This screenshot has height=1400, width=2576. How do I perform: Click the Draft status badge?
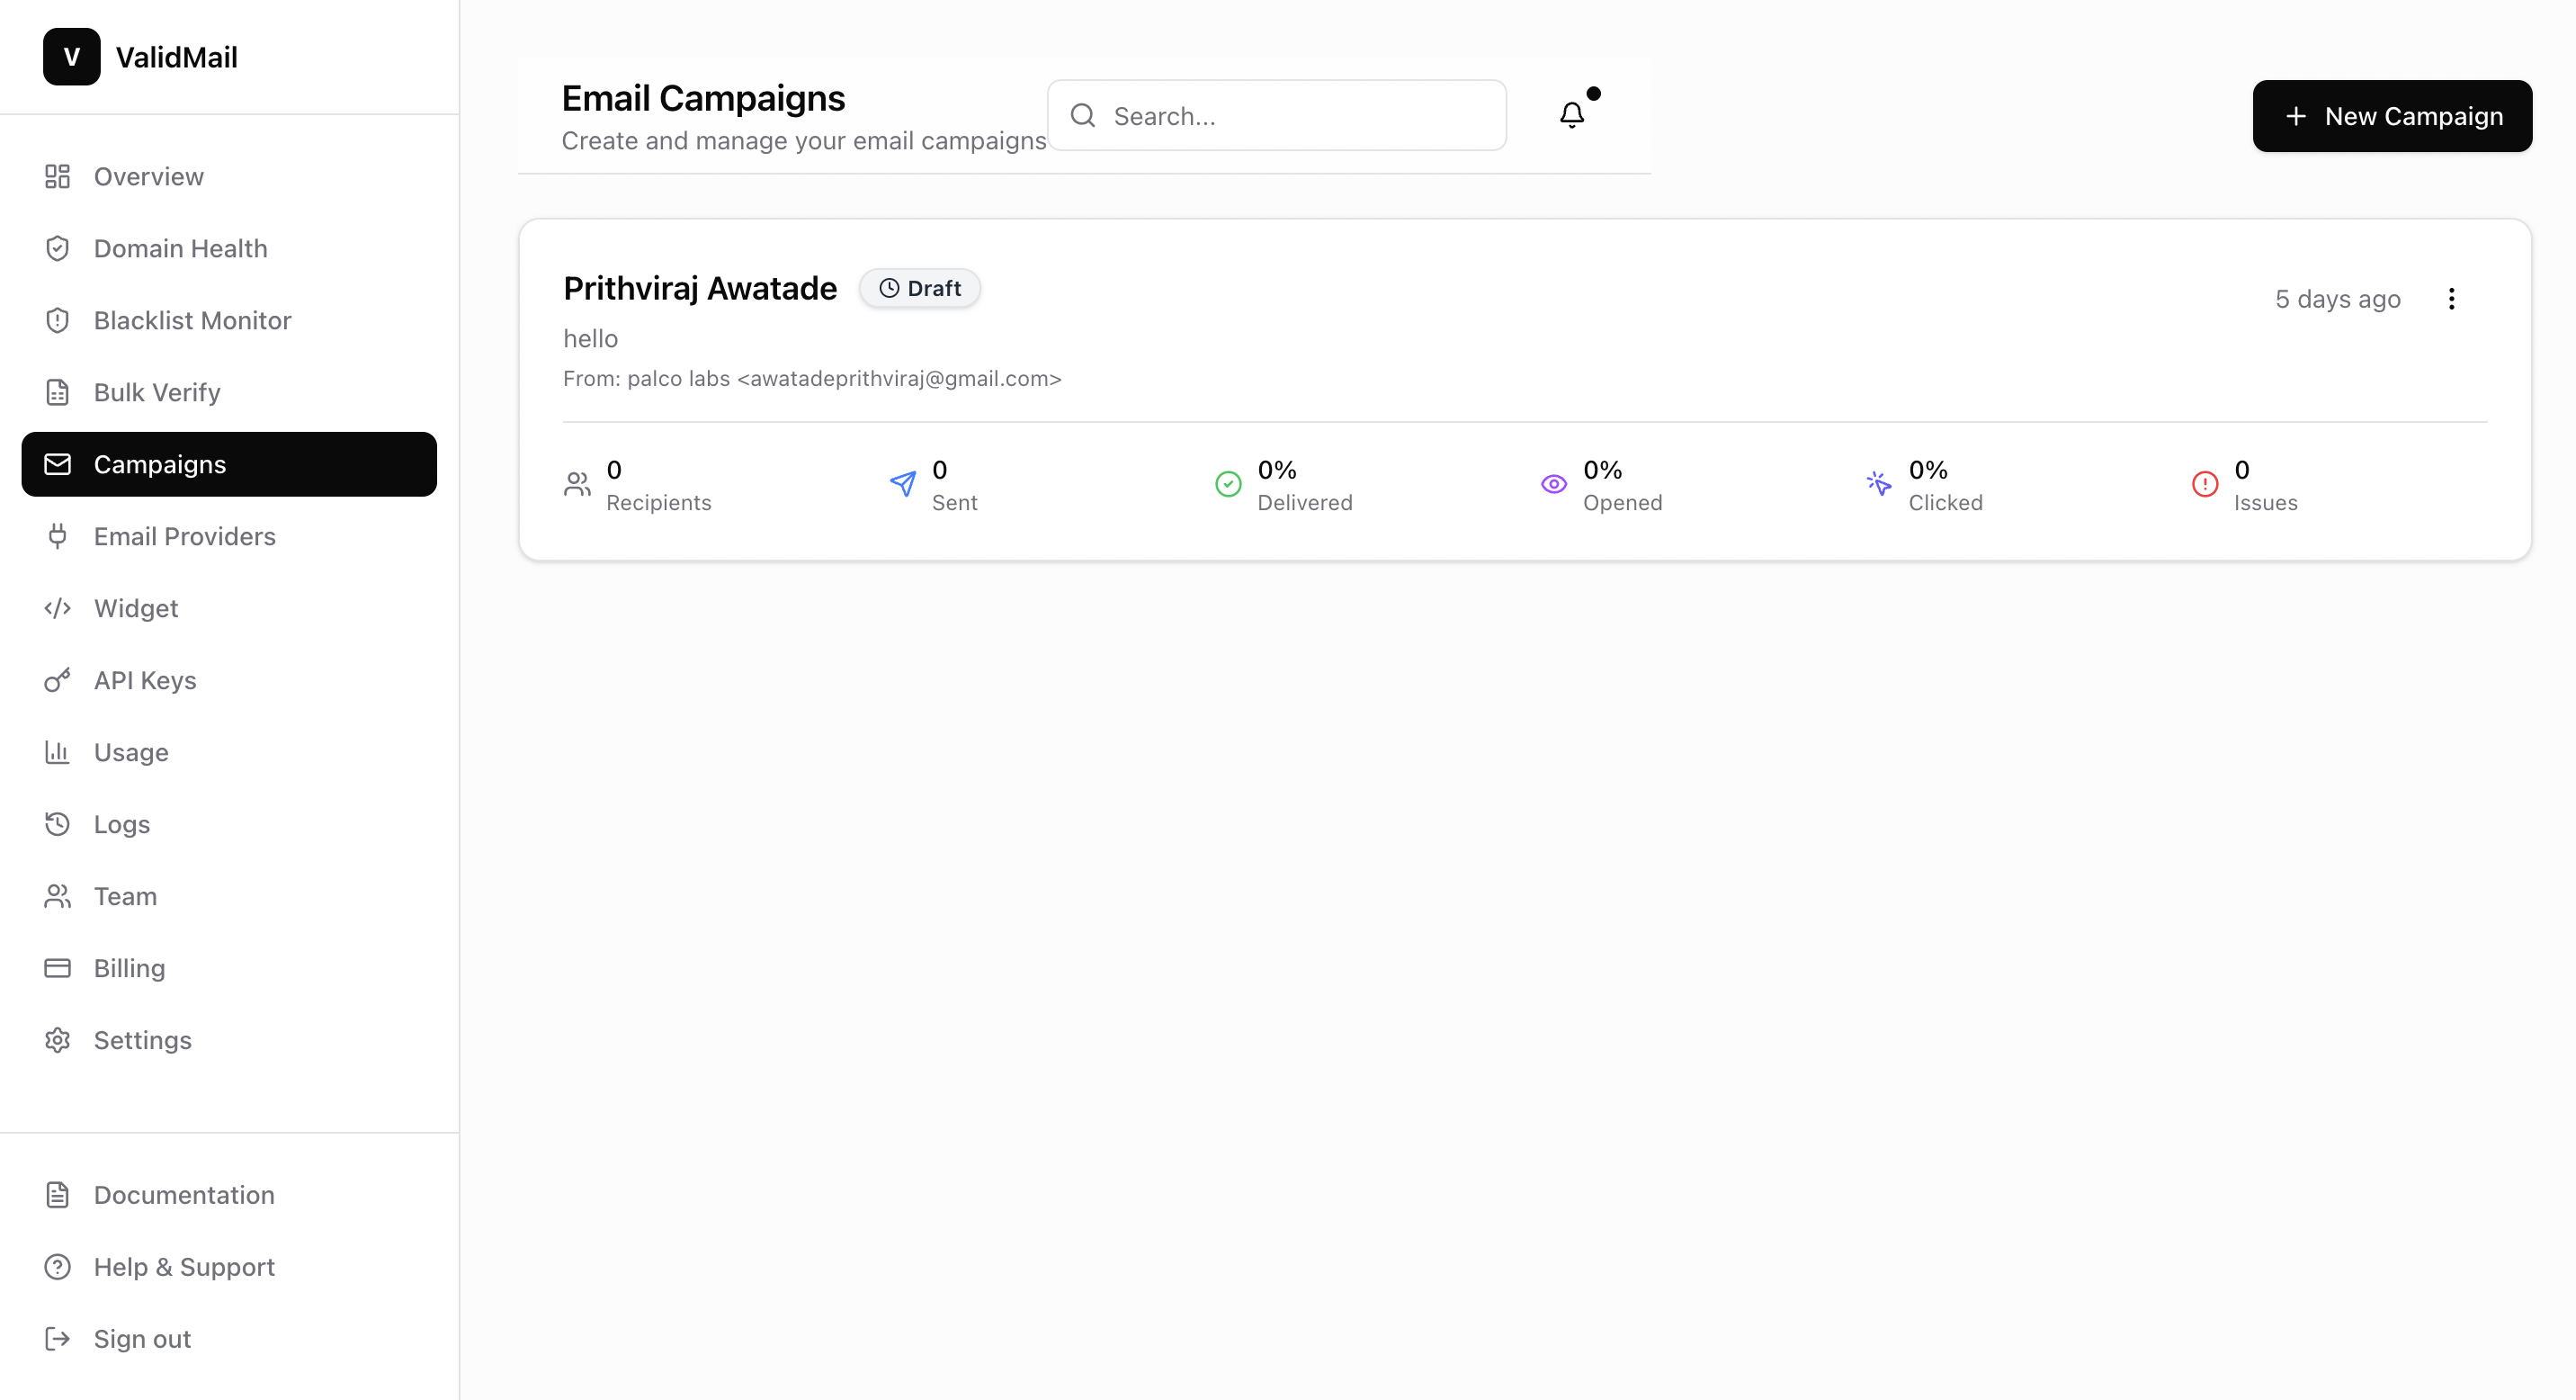[919, 288]
